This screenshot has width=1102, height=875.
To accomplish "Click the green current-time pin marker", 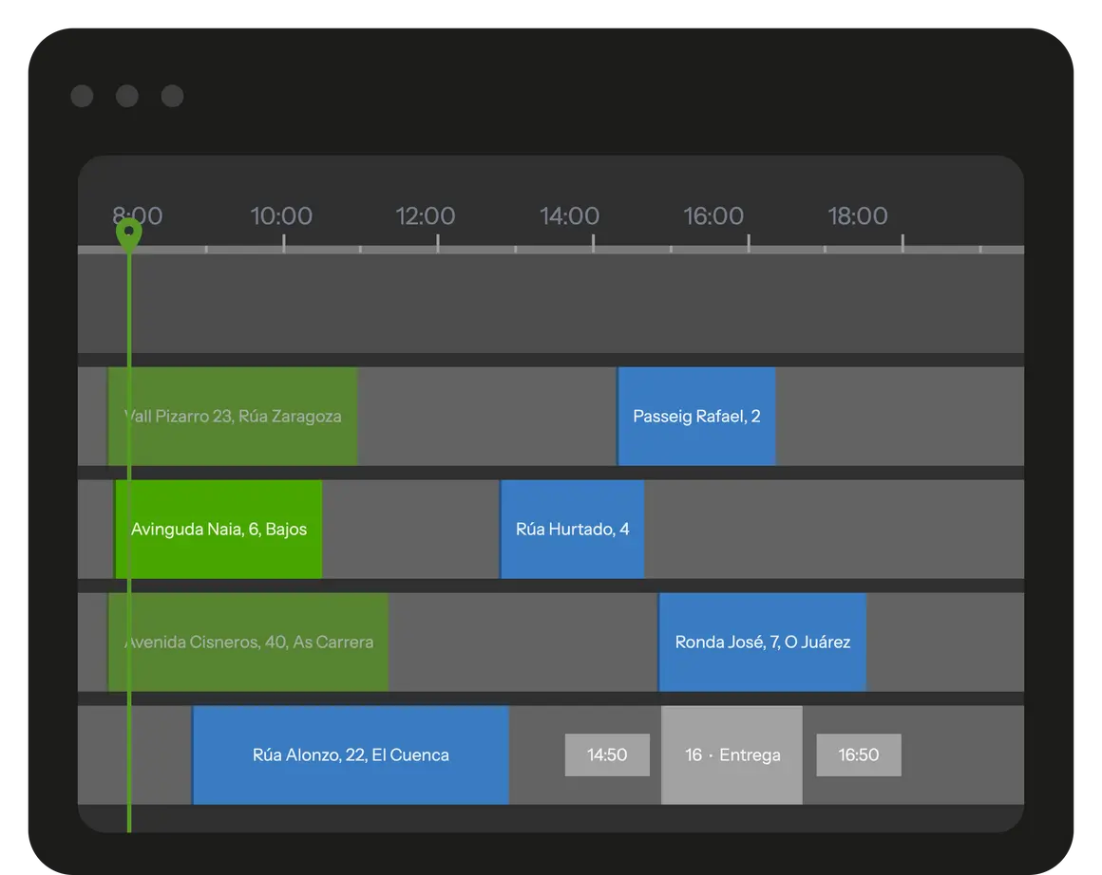I will tap(128, 233).
